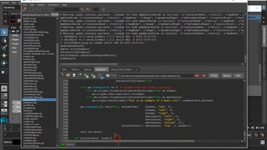Open the Help menu
Image resolution: width=267 pixels, height=150 pixels.
pos(64,5)
